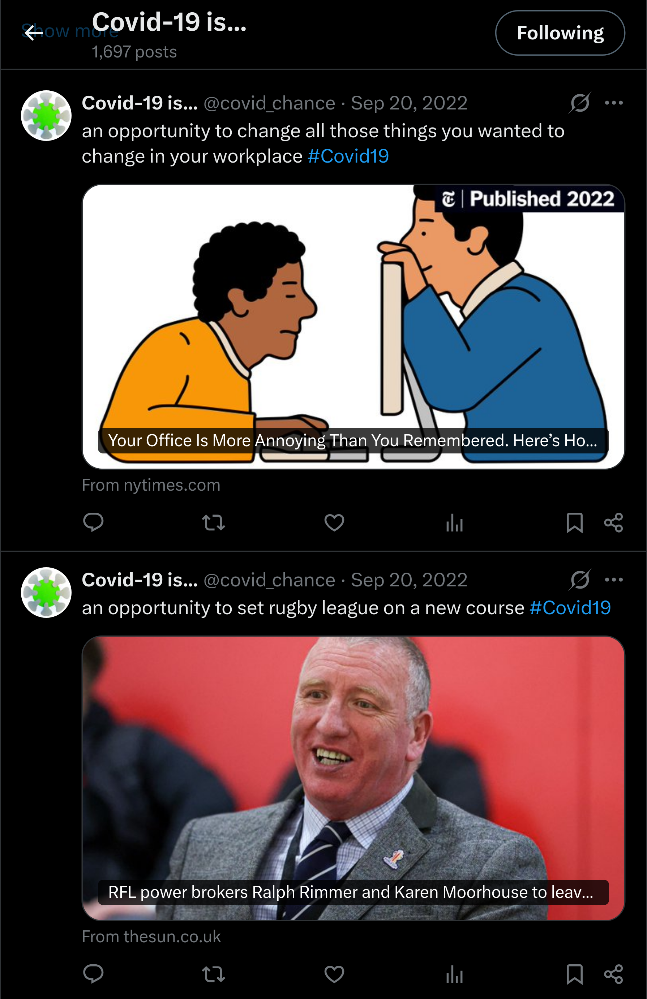Bookmark the rugby league post
The width and height of the screenshot is (647, 999).
574,974
